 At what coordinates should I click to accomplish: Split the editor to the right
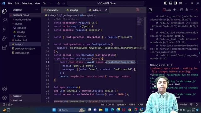point(137,10)
